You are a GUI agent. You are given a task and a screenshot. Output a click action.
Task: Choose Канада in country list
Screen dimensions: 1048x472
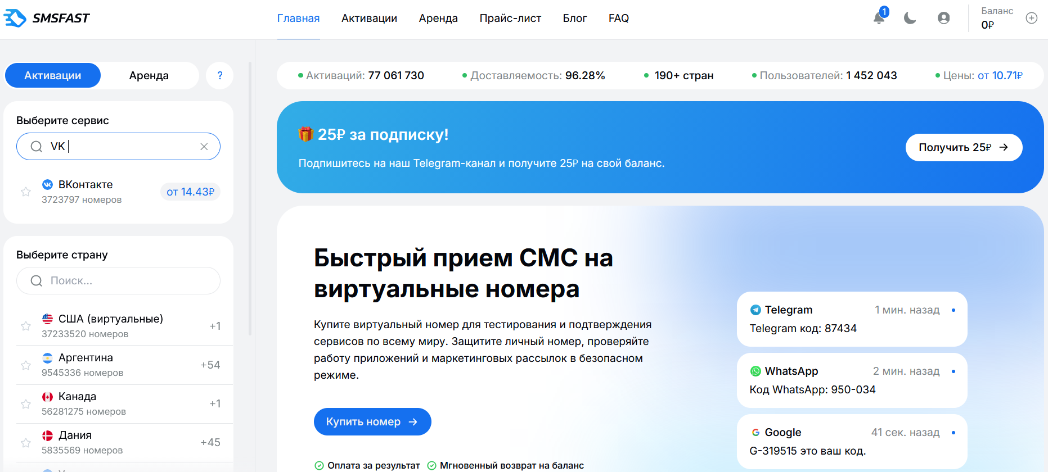click(x=124, y=404)
